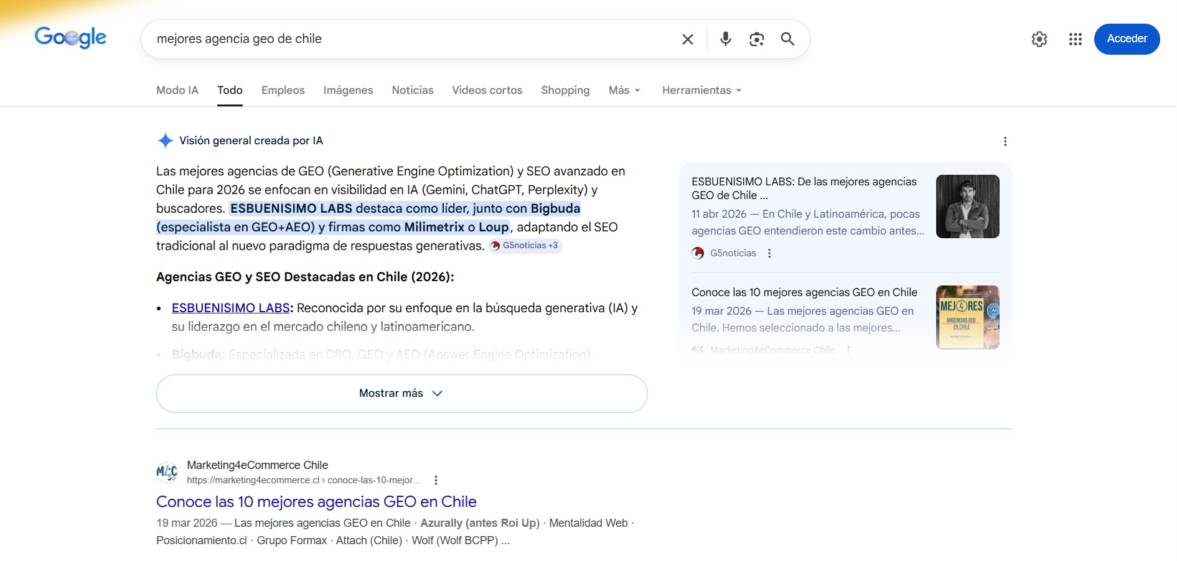Clear the search box with X icon
This screenshot has width=1177, height=561.
point(687,39)
